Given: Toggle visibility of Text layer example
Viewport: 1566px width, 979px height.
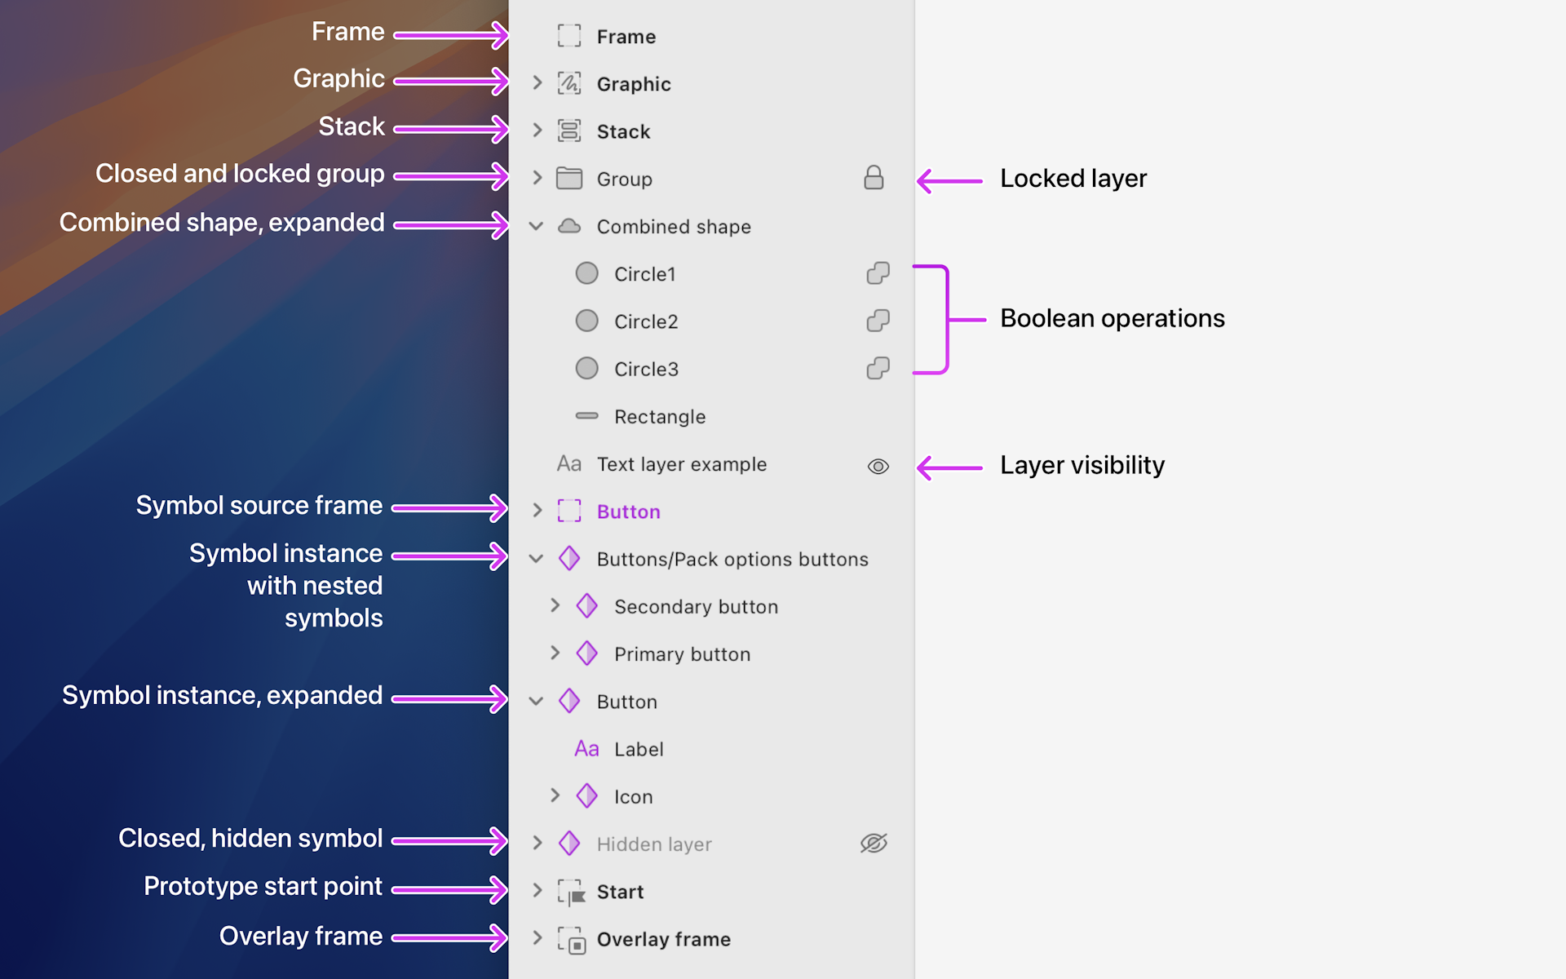Looking at the screenshot, I should [x=877, y=465].
